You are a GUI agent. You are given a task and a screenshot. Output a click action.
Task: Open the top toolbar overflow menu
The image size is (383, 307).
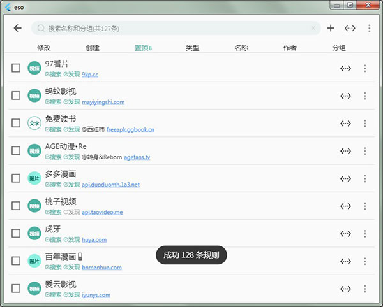[x=370, y=28]
